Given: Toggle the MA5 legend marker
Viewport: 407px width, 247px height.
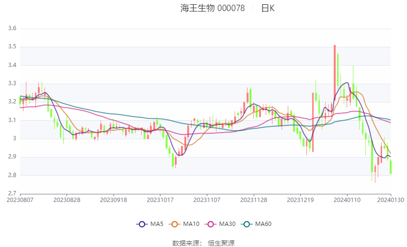Looking at the screenshot, I should pos(142,224).
